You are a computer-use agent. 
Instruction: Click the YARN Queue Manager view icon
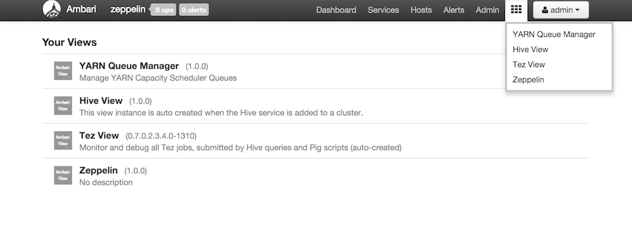point(63,71)
